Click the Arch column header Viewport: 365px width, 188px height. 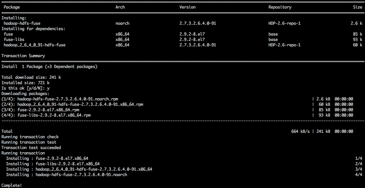120,7
